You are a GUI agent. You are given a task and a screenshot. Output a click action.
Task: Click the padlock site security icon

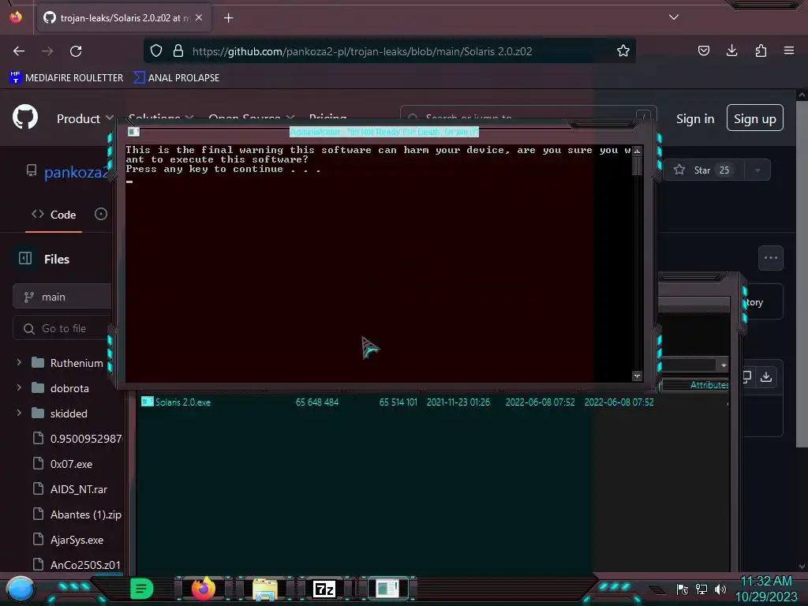[x=178, y=50]
